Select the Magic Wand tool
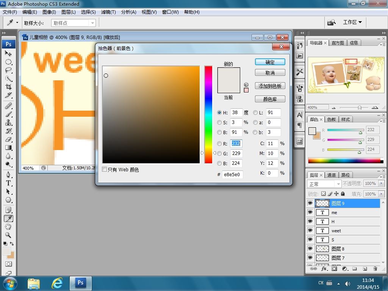 click(x=8, y=78)
